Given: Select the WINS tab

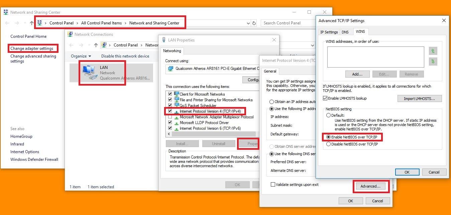Looking at the screenshot, I should coord(360,31).
